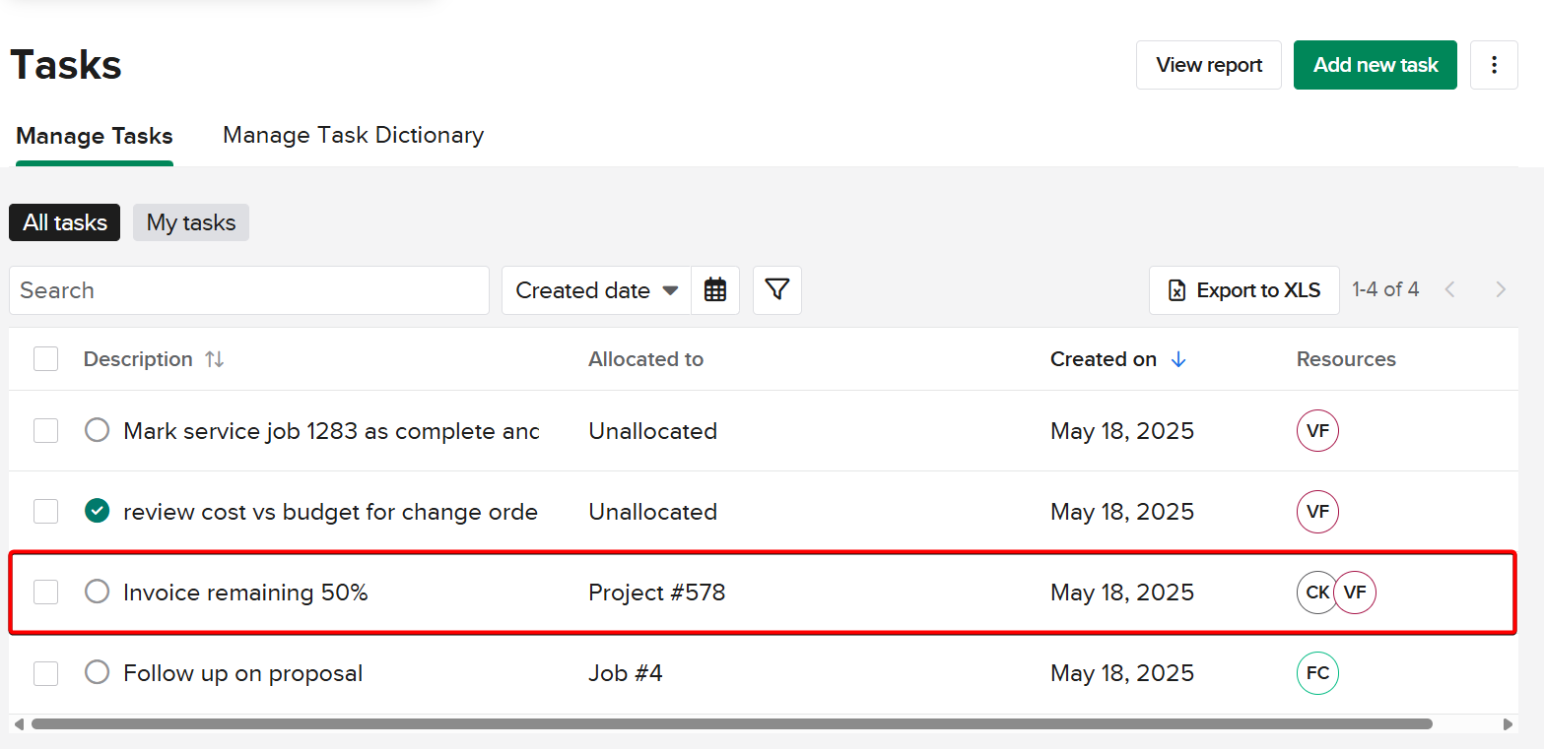
Task: Check the box for Invoice remaining 50%
Action: pos(45,593)
